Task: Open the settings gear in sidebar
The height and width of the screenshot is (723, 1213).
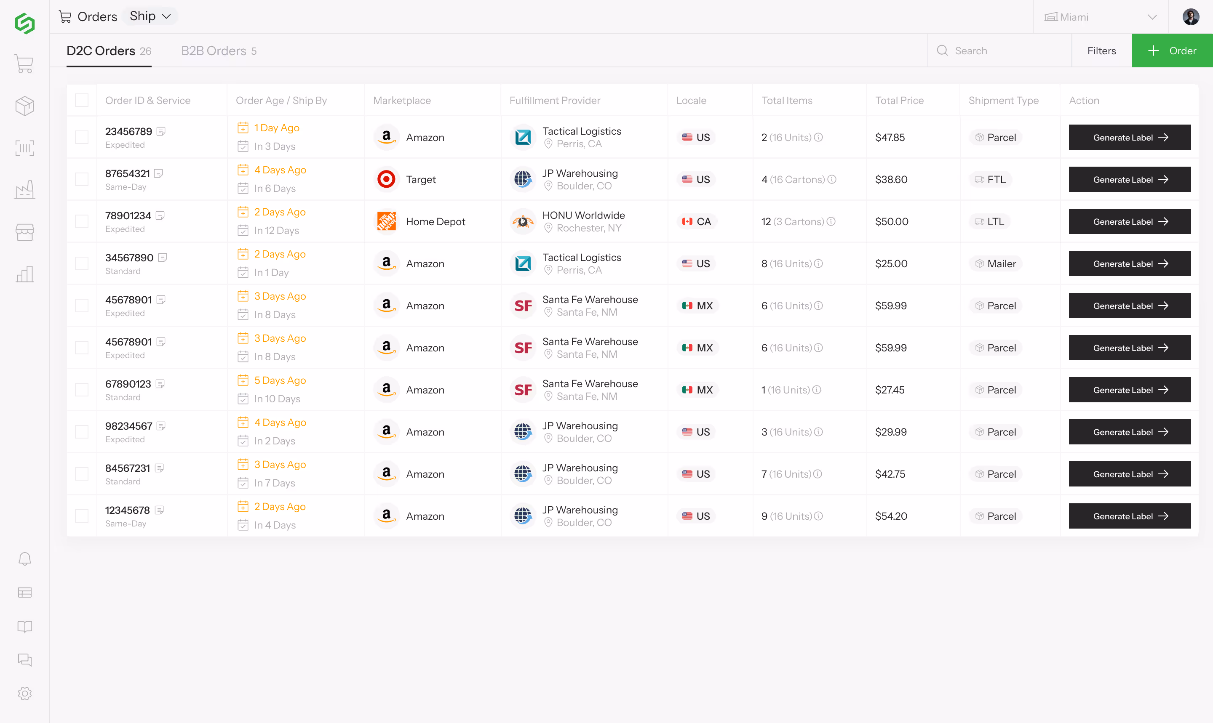Action: tap(24, 693)
